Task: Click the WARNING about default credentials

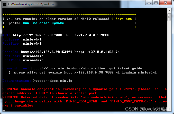Action: coord(85,101)
